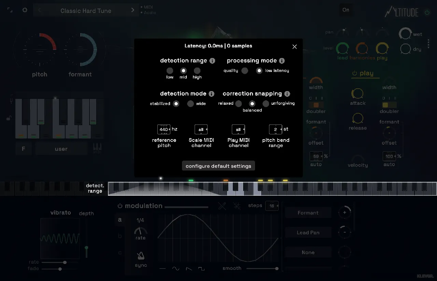Open Scale MIDI channel selector
Image resolution: width=437 pixels, height=281 pixels.
(201, 129)
